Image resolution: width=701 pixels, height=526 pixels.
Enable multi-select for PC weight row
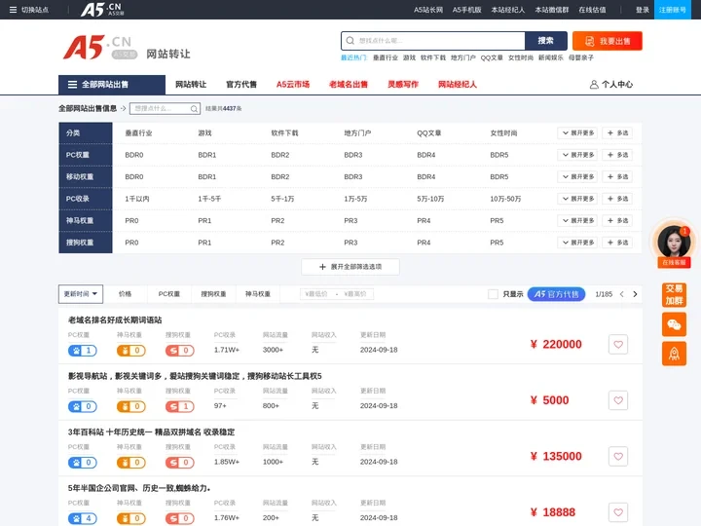point(617,155)
